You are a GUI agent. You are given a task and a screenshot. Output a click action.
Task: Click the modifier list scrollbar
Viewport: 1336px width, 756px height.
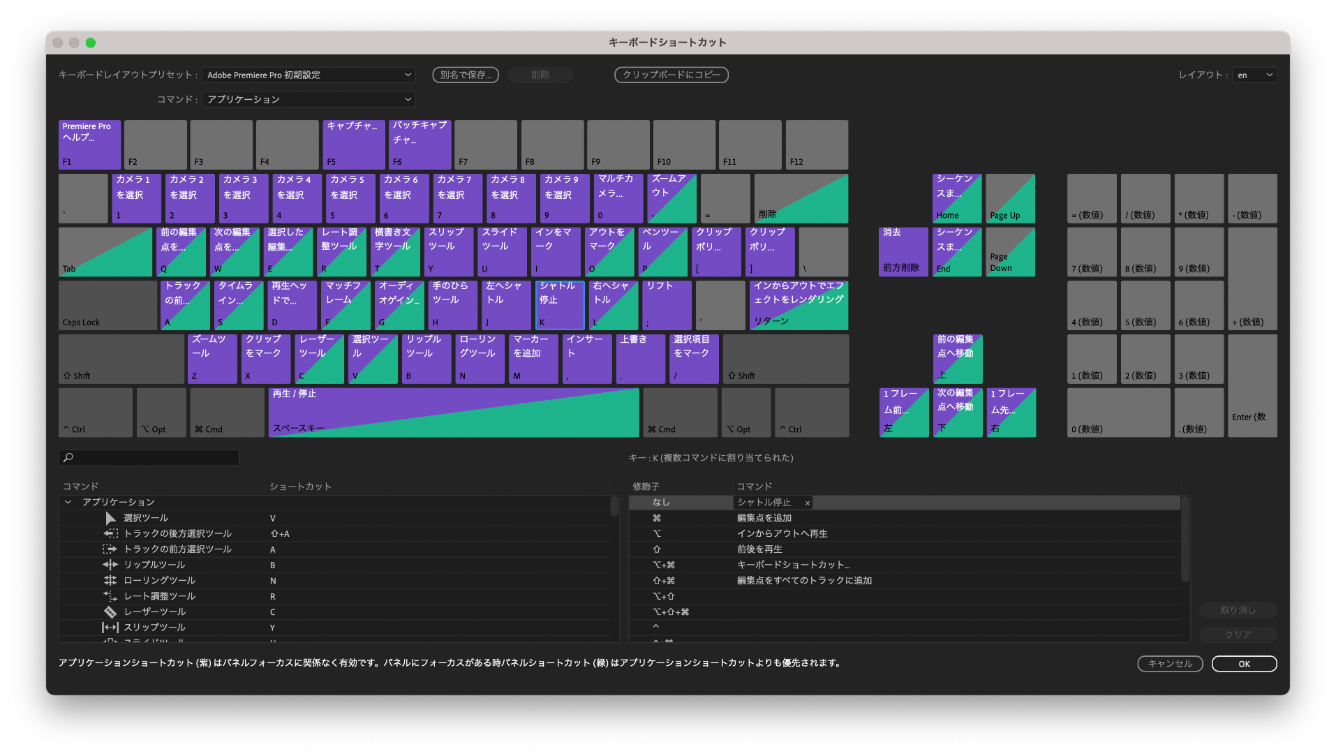[x=1185, y=539]
